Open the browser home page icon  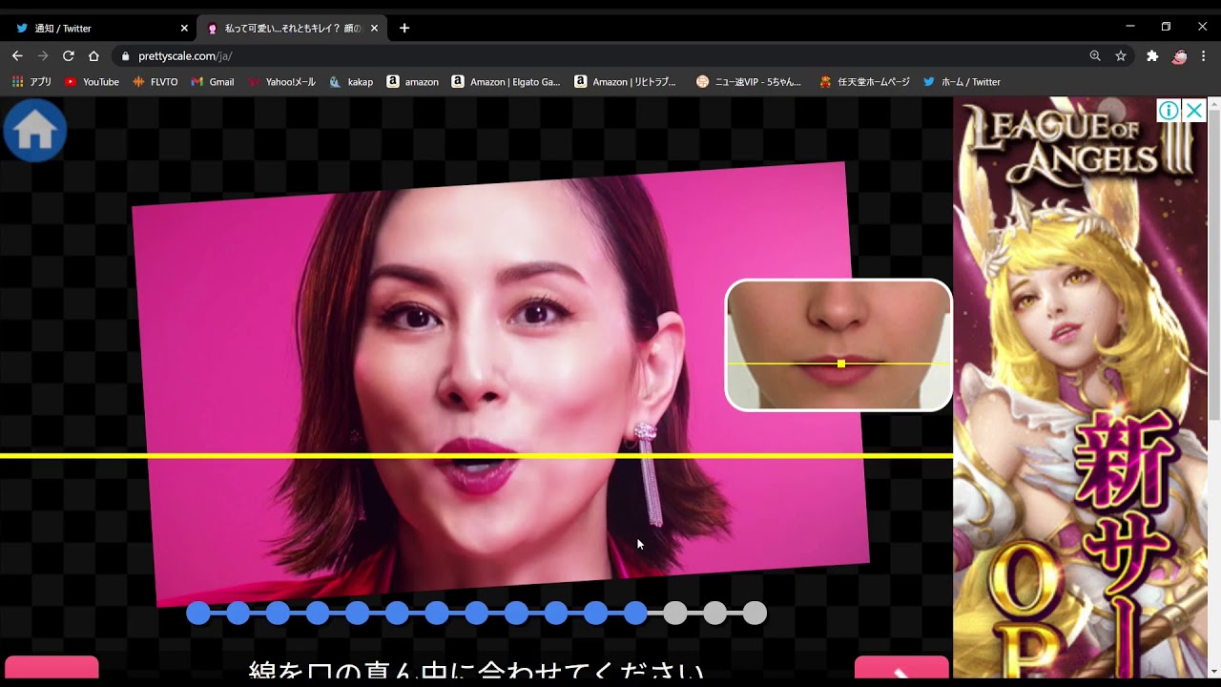(93, 56)
